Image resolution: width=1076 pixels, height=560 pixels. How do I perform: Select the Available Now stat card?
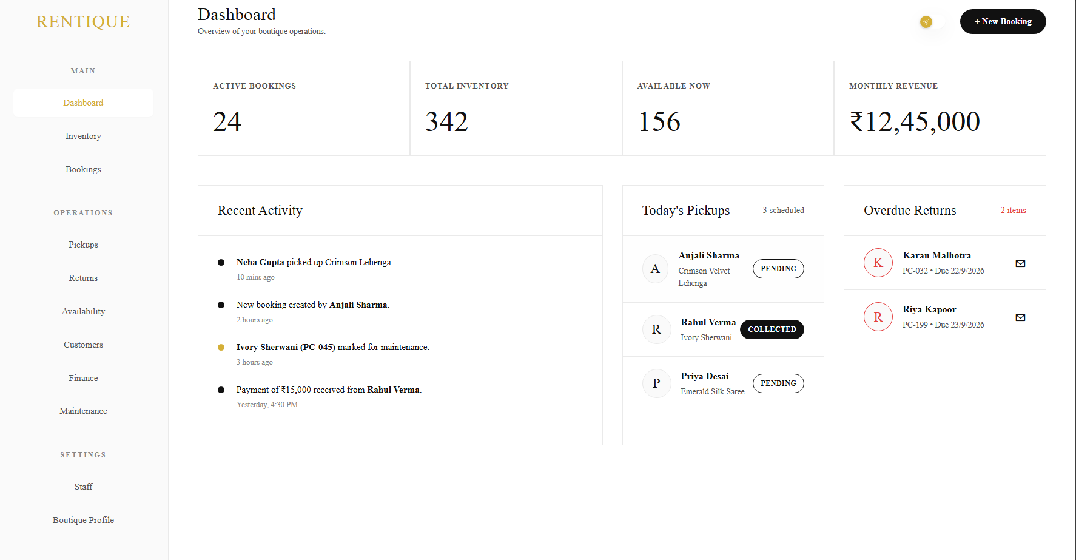click(728, 108)
